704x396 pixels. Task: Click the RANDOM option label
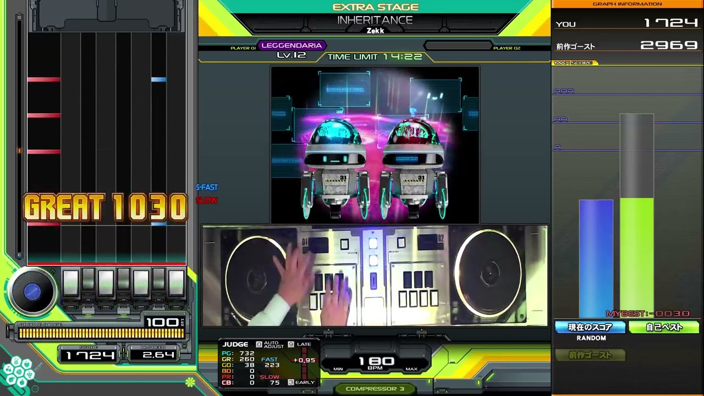click(x=591, y=338)
